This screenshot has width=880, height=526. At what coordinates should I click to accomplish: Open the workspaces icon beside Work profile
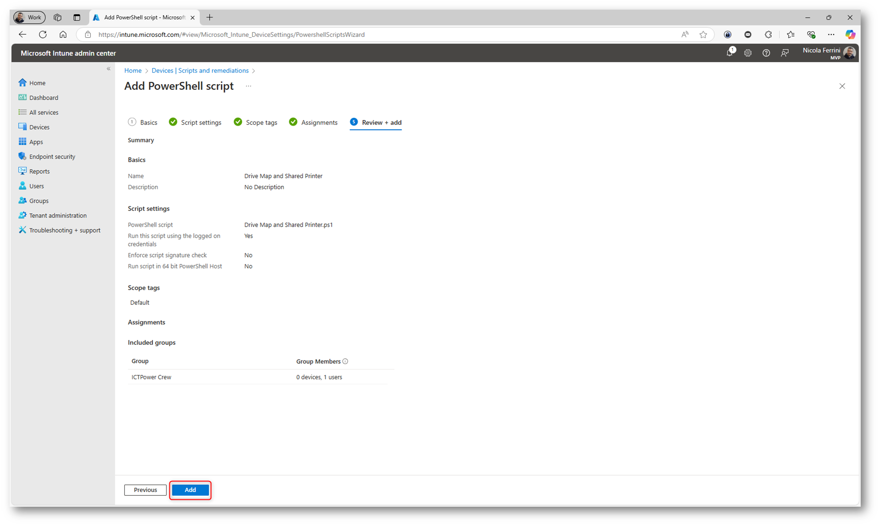click(x=58, y=17)
